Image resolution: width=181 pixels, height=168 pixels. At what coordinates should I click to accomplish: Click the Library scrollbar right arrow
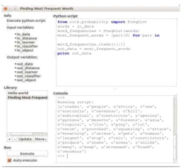point(46,134)
